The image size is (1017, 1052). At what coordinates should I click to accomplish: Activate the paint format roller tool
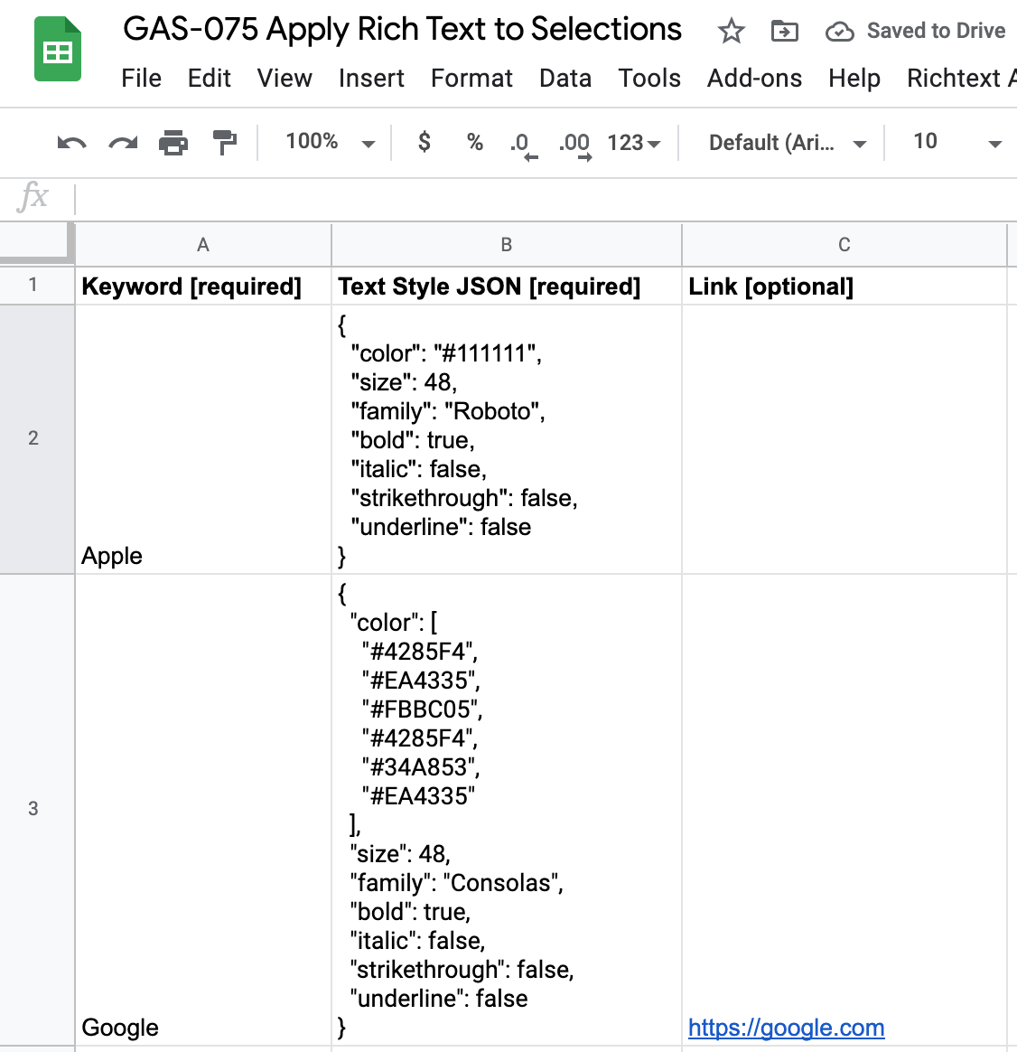point(224,143)
